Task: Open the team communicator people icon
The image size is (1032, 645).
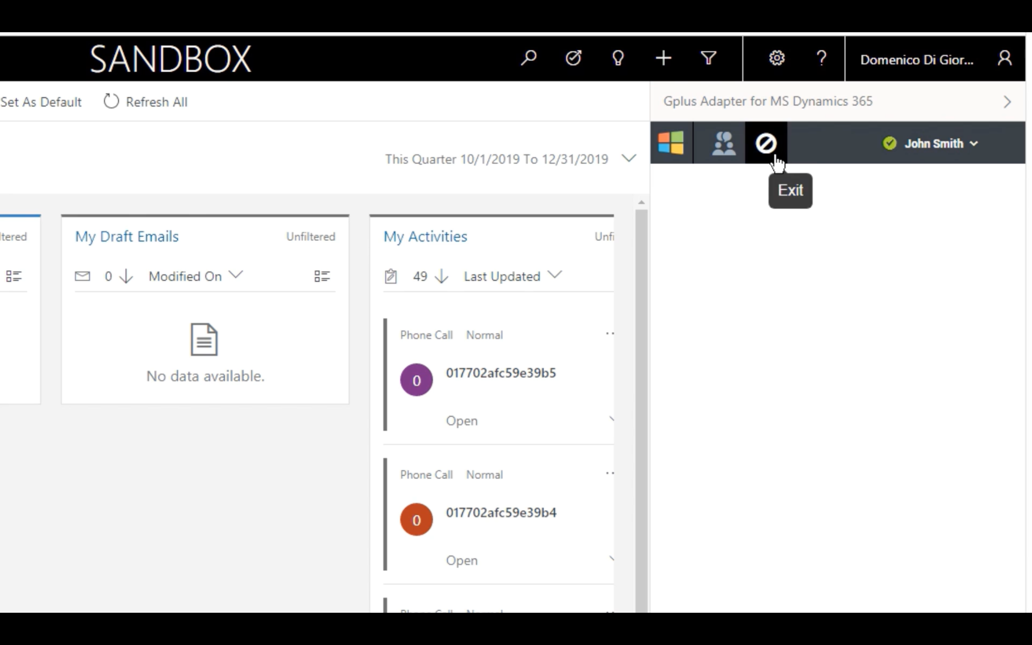Action: 724,143
